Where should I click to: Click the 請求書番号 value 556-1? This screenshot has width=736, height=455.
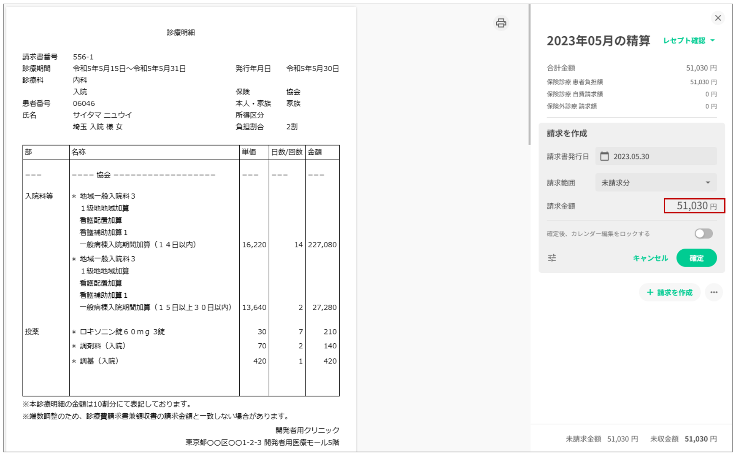pyautogui.click(x=83, y=57)
